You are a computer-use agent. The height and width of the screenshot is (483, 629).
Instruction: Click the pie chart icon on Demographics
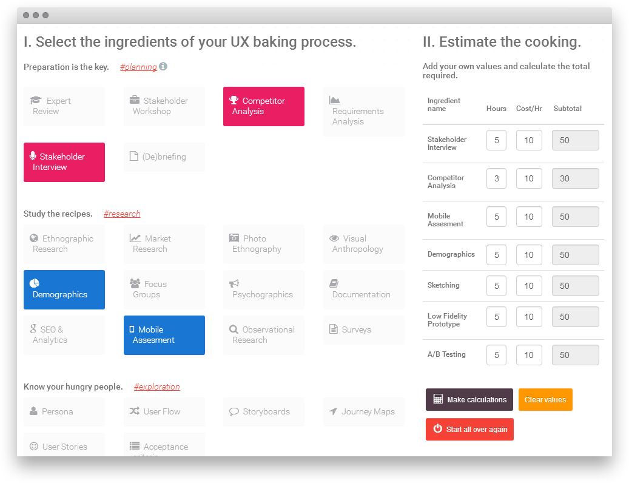[x=35, y=283]
